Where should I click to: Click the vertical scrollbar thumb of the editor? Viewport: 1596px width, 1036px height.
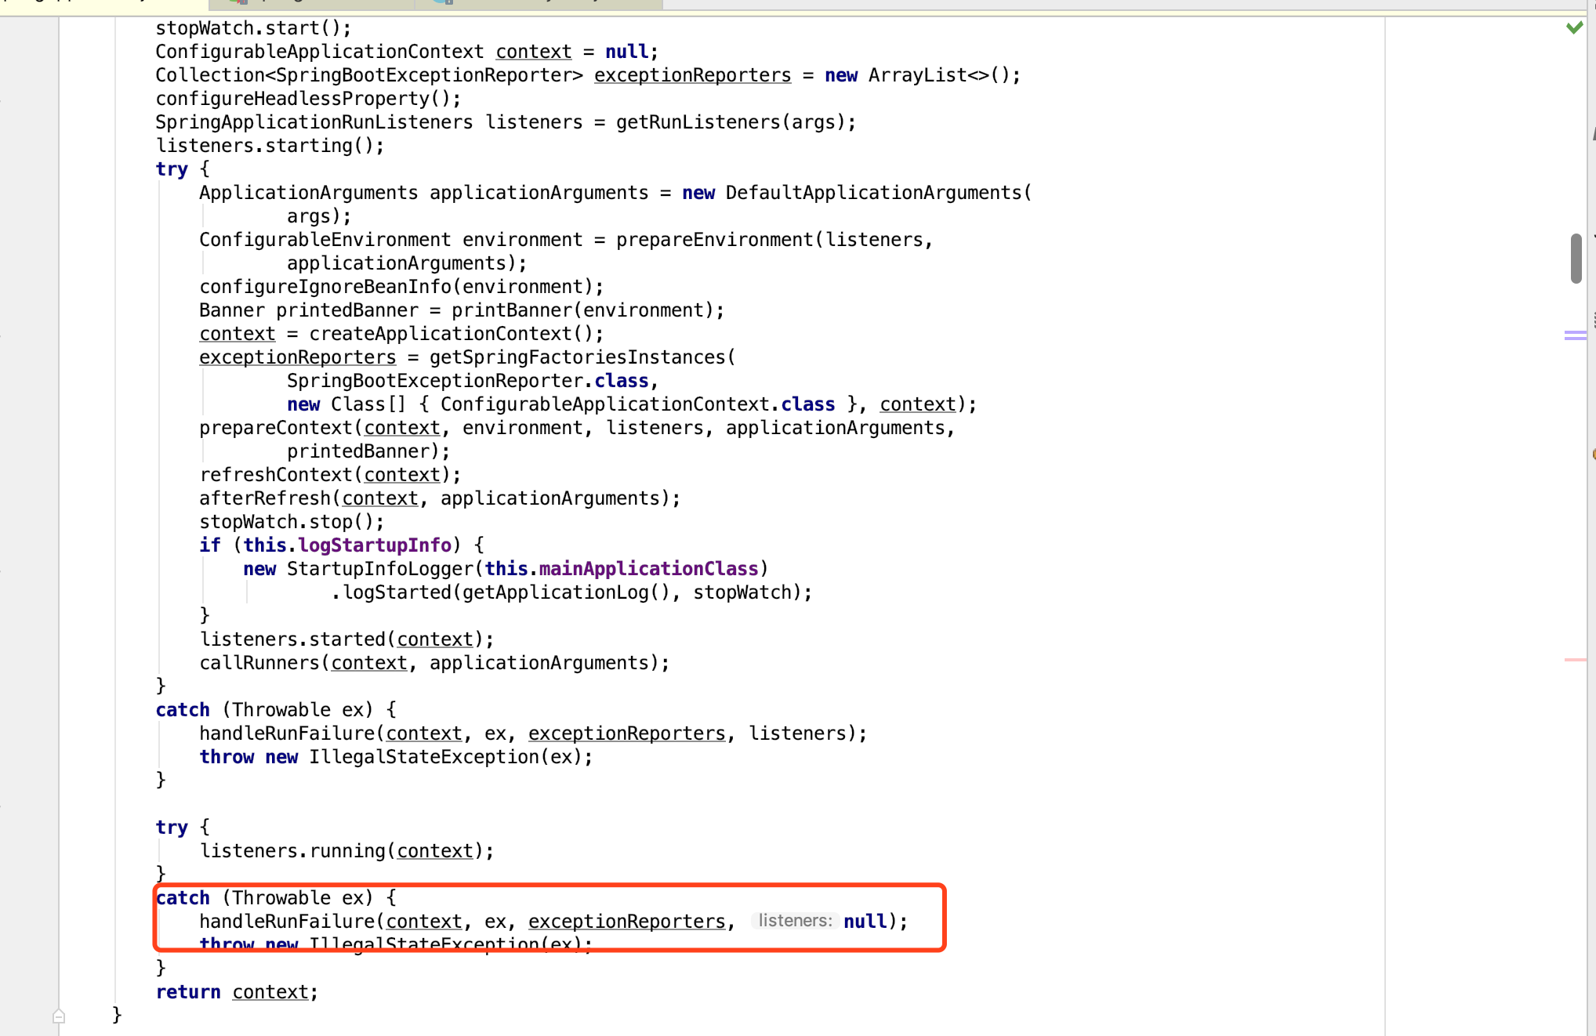[1576, 258]
